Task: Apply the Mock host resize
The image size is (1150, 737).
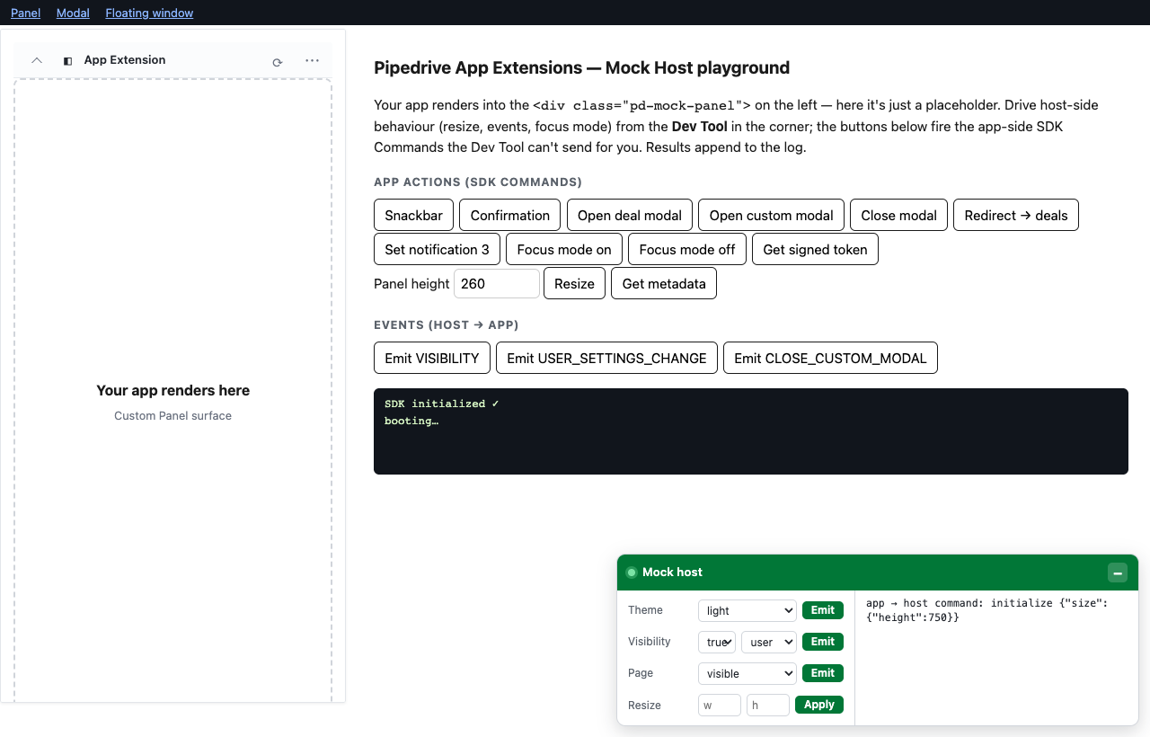Action: tap(819, 705)
